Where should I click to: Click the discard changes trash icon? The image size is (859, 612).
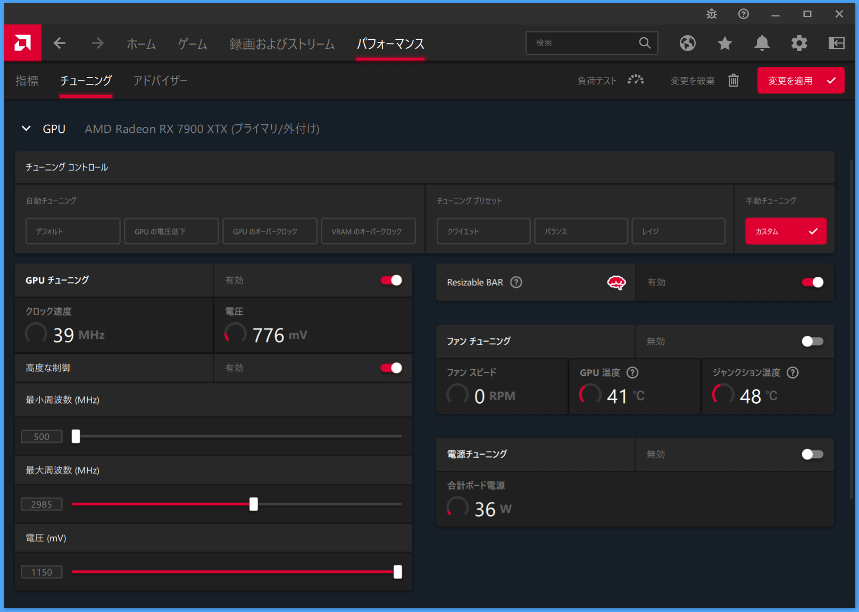point(733,80)
